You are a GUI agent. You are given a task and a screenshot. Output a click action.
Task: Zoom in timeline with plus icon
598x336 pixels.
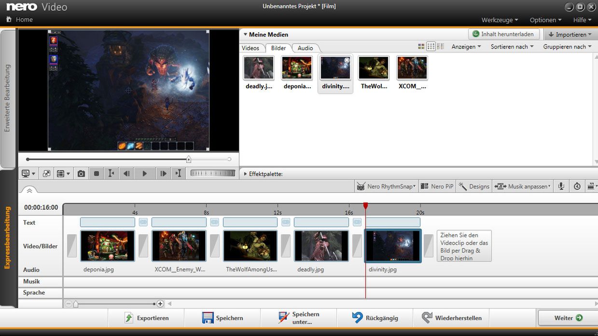click(x=160, y=304)
